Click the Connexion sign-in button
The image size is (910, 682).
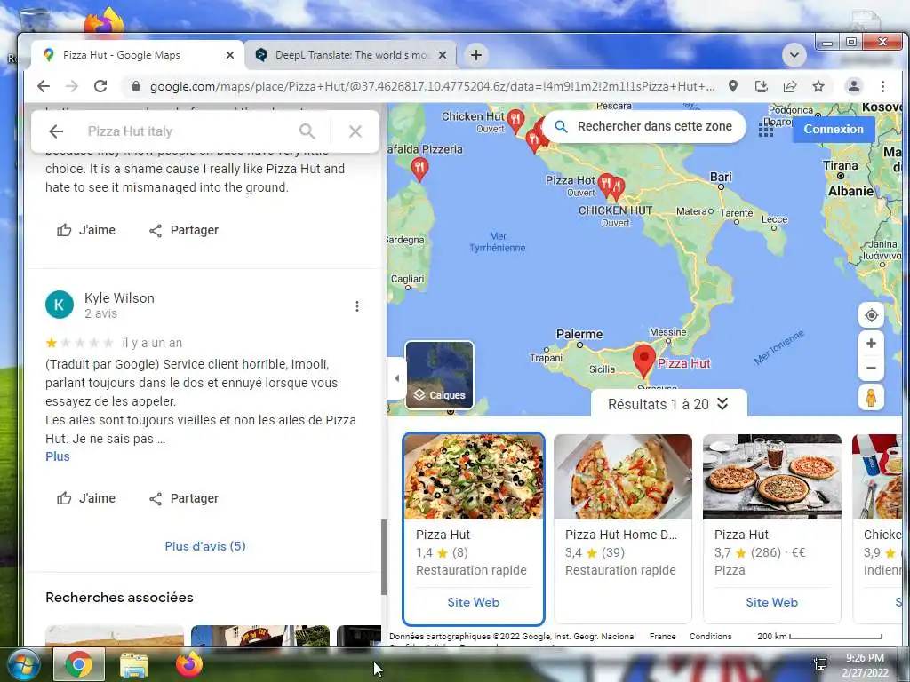click(834, 129)
